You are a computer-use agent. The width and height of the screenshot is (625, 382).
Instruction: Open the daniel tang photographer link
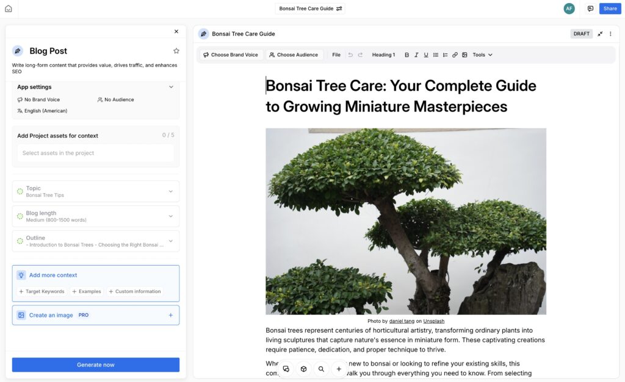402,321
